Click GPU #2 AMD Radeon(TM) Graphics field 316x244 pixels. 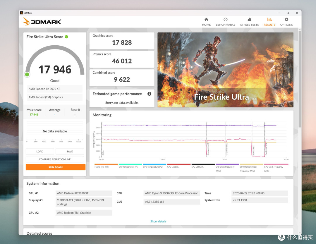pyautogui.click(x=84, y=213)
